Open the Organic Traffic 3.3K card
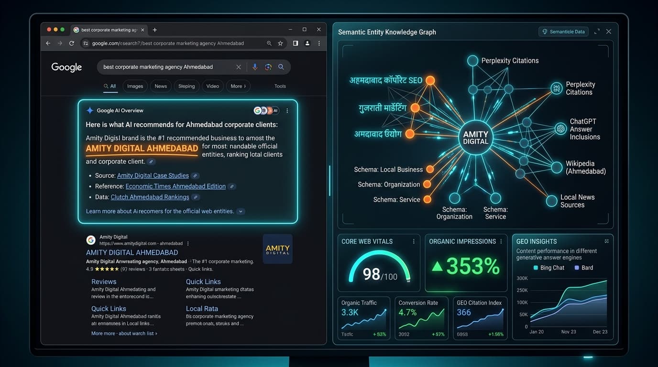658x367 pixels. (364, 318)
